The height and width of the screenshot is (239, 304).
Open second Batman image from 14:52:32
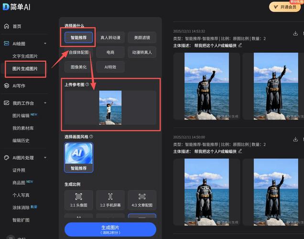(x=276, y=86)
